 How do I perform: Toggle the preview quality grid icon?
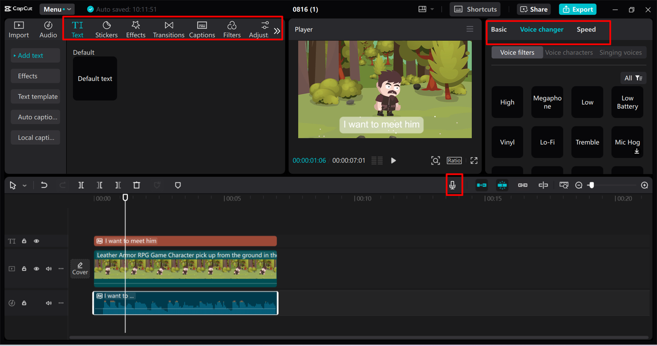point(377,160)
